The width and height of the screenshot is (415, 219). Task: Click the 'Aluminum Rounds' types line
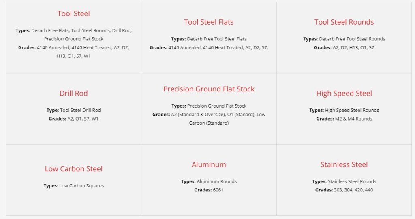(209, 181)
